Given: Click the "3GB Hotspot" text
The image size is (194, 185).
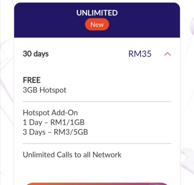Looking at the screenshot, I should (45, 90).
